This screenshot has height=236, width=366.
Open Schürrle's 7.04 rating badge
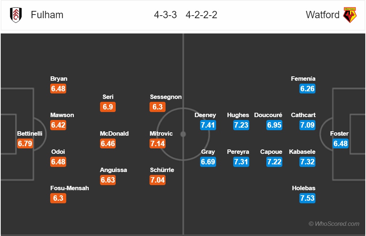(158, 180)
